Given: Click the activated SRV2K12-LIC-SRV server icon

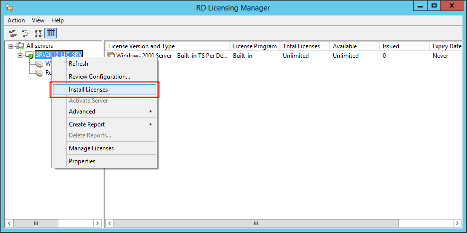Looking at the screenshot, I should 29,54.
